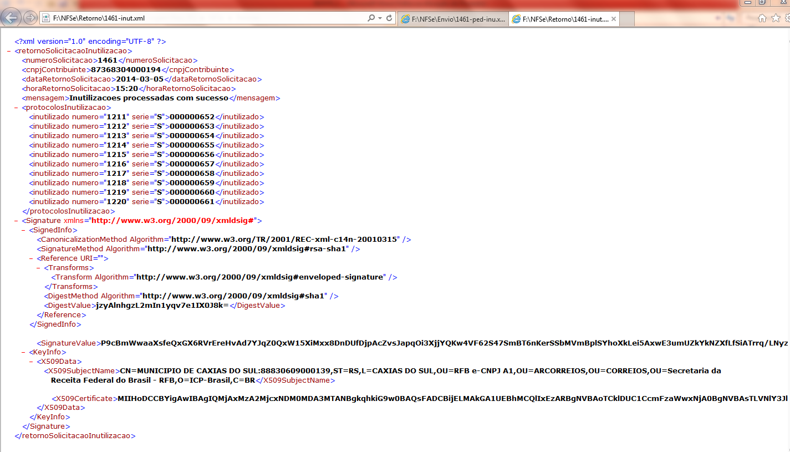Click the CanonicalizationMethod Algorithm line
Viewport: 790px width, 452px height.
[x=224, y=240]
